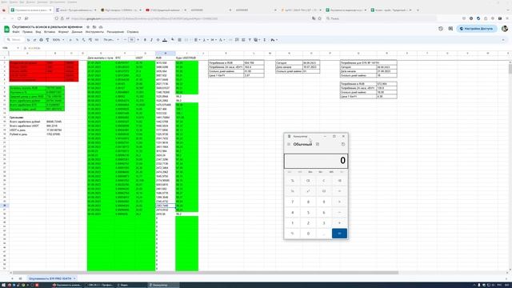Click the search menus box

pos(14,40)
